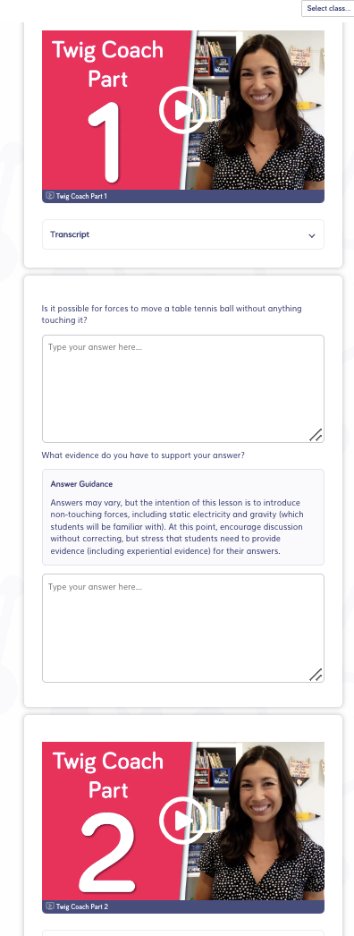Viewport: 354px width, 936px height.
Task: Click the Transcript chevron arrow
Action: pyautogui.click(x=312, y=235)
